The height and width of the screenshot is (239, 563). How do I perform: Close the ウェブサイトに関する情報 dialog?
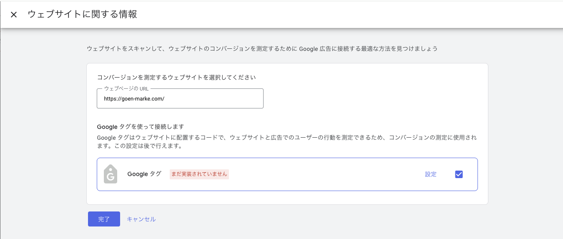click(x=14, y=15)
